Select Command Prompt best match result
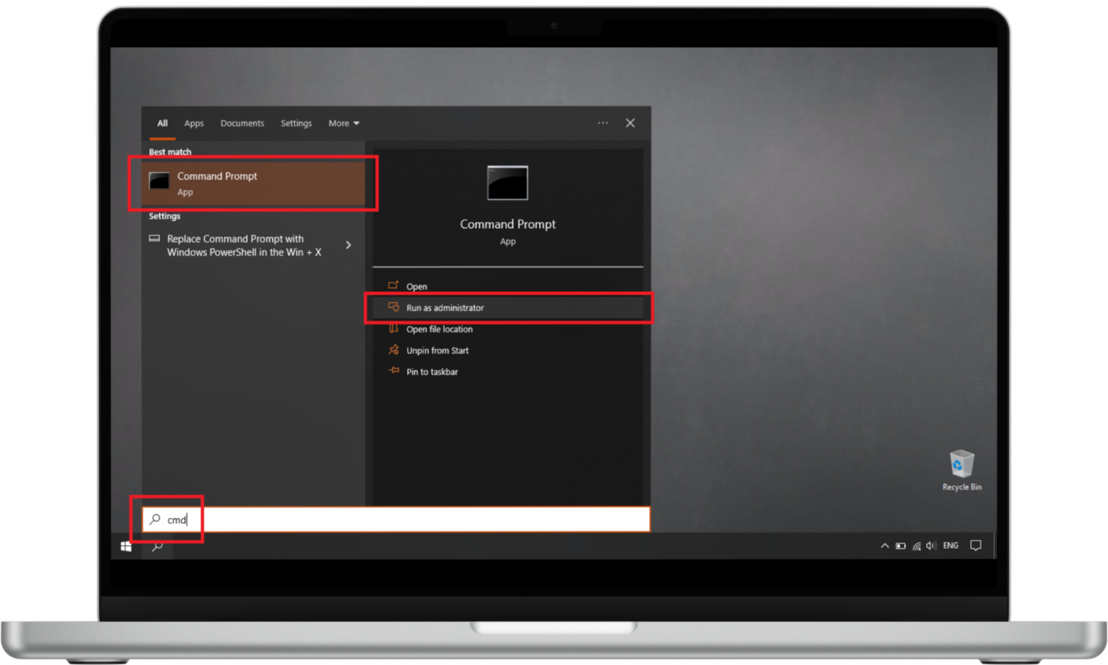The image size is (1108, 665). pyautogui.click(x=253, y=183)
